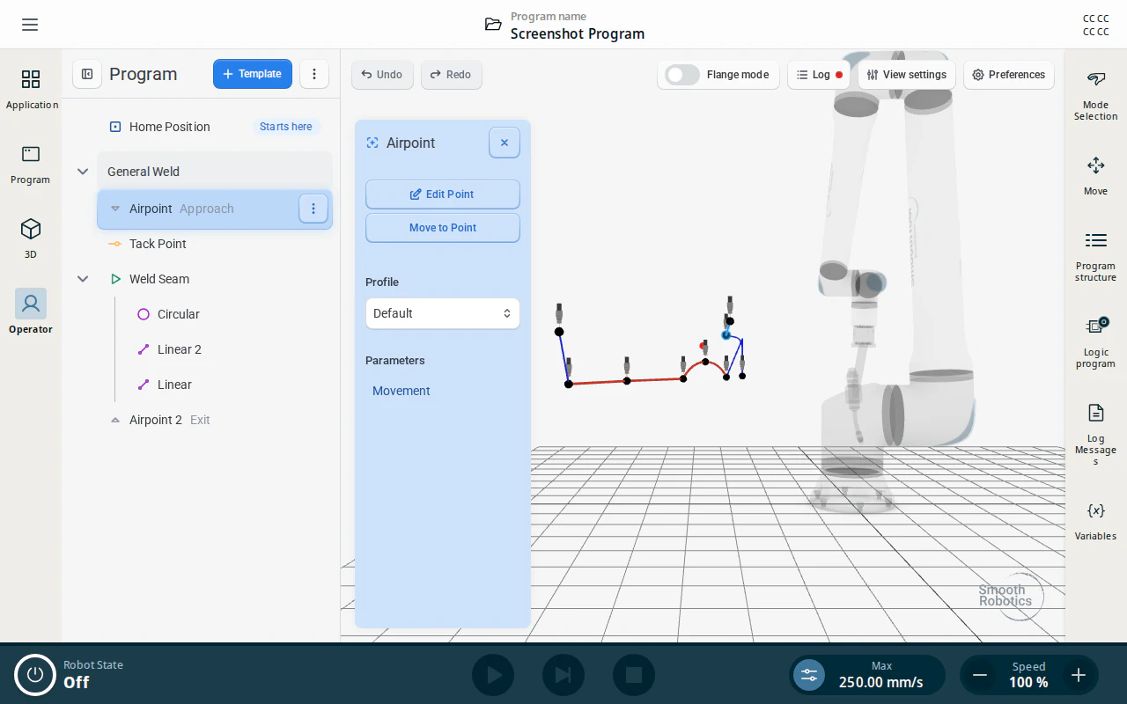Show the Program structure panel
Image resolution: width=1127 pixels, height=704 pixels.
1095,257
